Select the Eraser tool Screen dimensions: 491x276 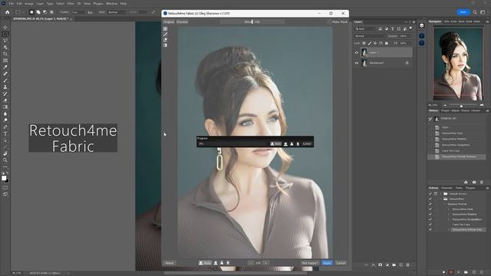pyautogui.click(x=5, y=100)
